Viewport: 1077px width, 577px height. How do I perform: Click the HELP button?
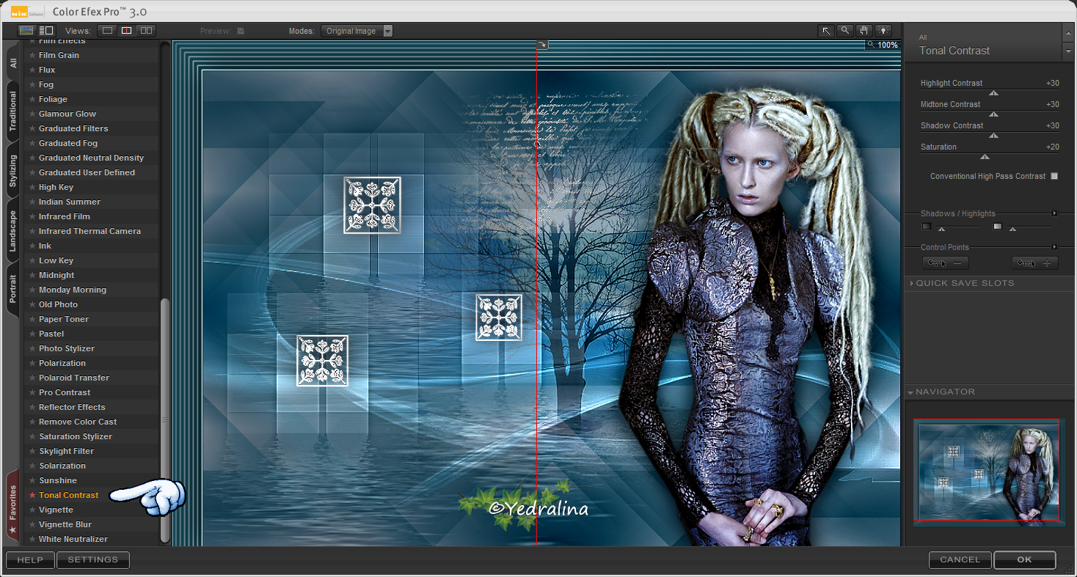click(x=30, y=559)
